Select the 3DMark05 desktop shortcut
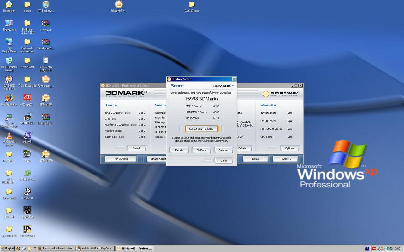Image resolution: width=404 pixels, height=252 pixels. coord(45,156)
